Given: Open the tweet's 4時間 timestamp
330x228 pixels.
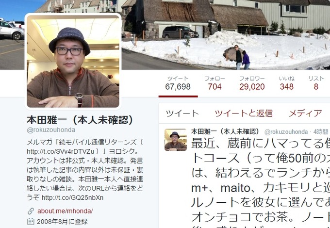Looking at the screenshot, I should [321, 132].
